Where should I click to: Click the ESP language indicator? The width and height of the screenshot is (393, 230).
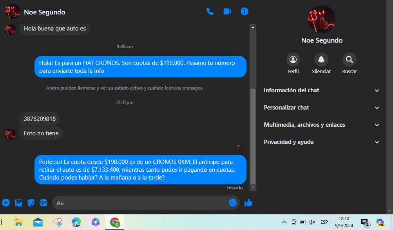tap(324, 222)
